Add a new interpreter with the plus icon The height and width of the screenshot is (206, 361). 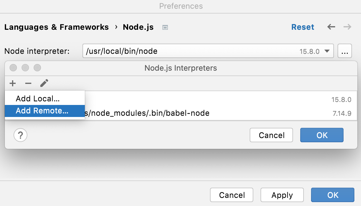coord(13,83)
